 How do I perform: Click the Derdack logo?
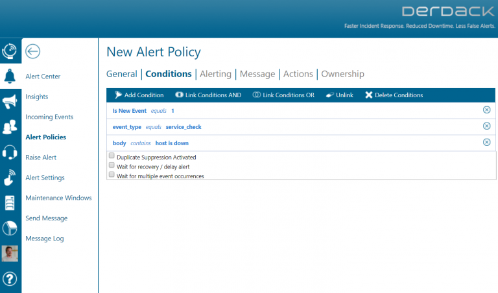coord(448,12)
